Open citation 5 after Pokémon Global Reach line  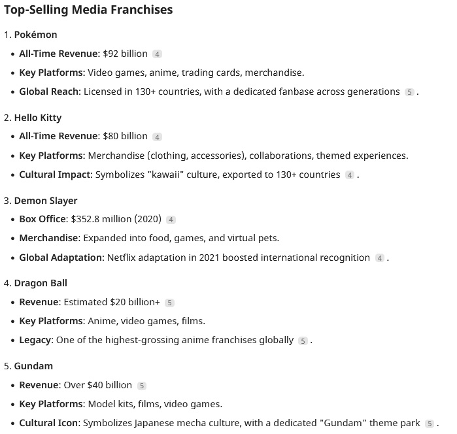[409, 92]
